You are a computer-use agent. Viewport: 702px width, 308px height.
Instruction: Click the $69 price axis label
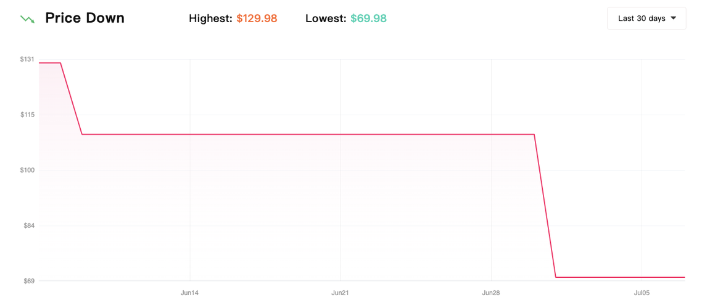[28, 281]
